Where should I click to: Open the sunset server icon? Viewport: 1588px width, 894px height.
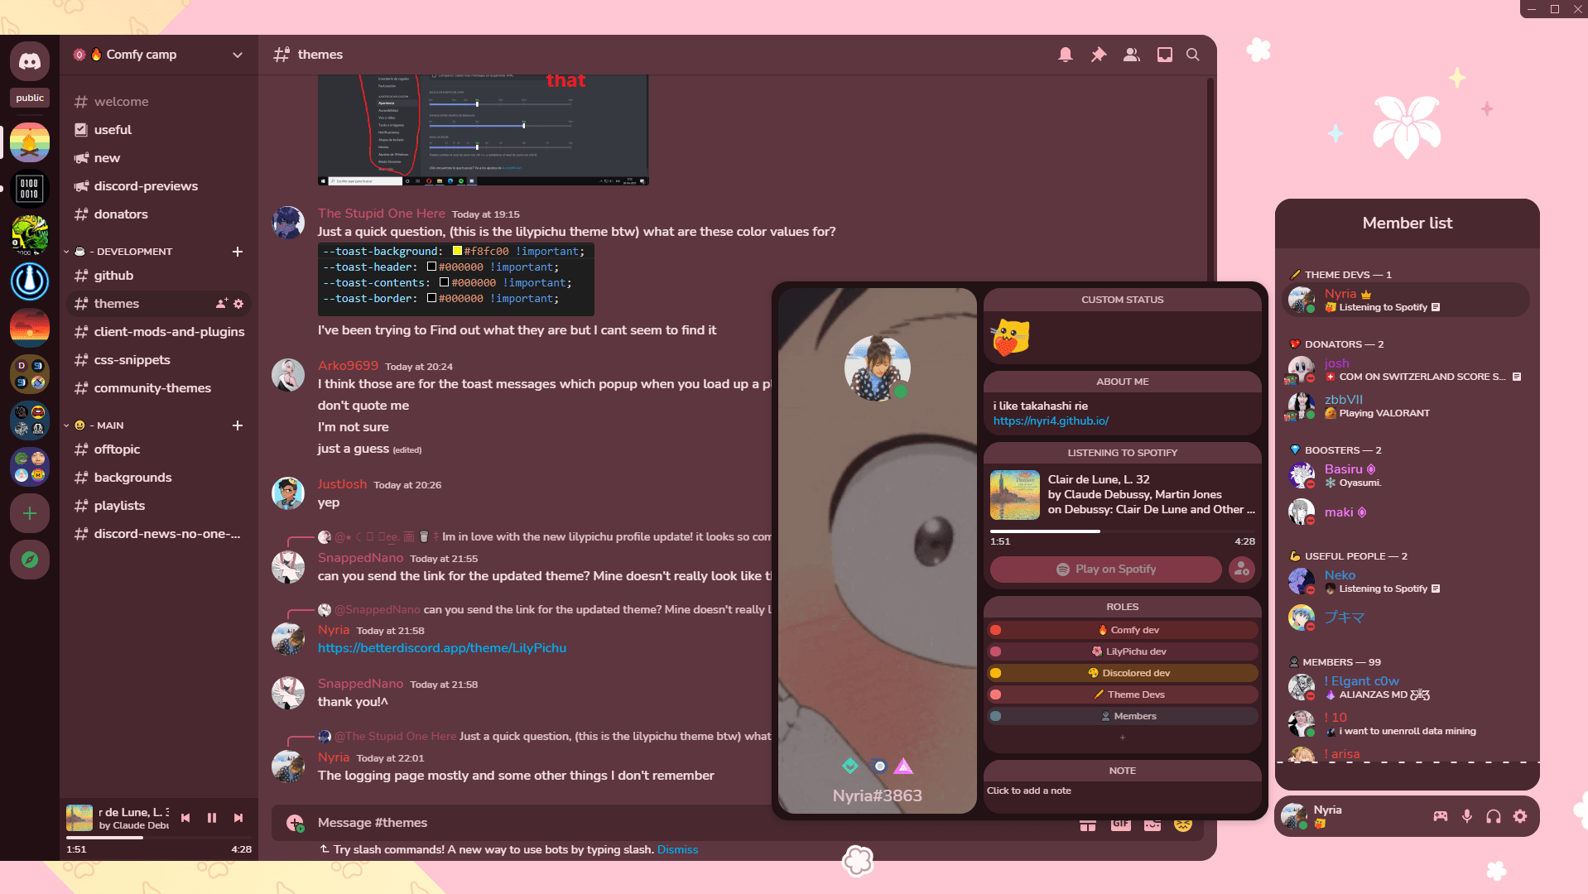click(30, 328)
